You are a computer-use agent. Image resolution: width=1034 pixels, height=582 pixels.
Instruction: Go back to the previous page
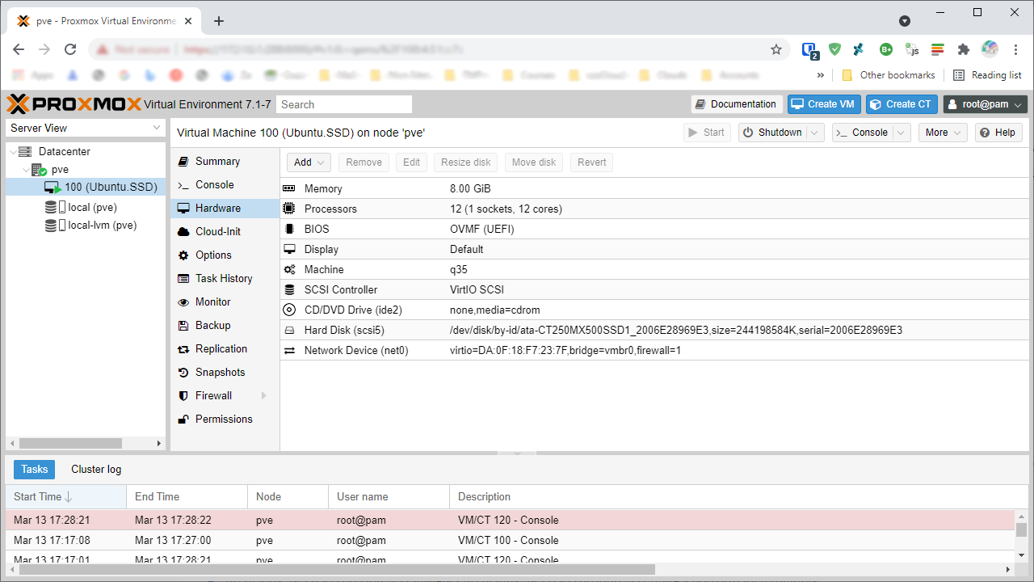point(19,49)
